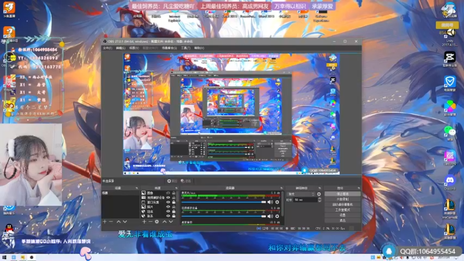Click 停止推流 stop streaming button

click(x=342, y=194)
